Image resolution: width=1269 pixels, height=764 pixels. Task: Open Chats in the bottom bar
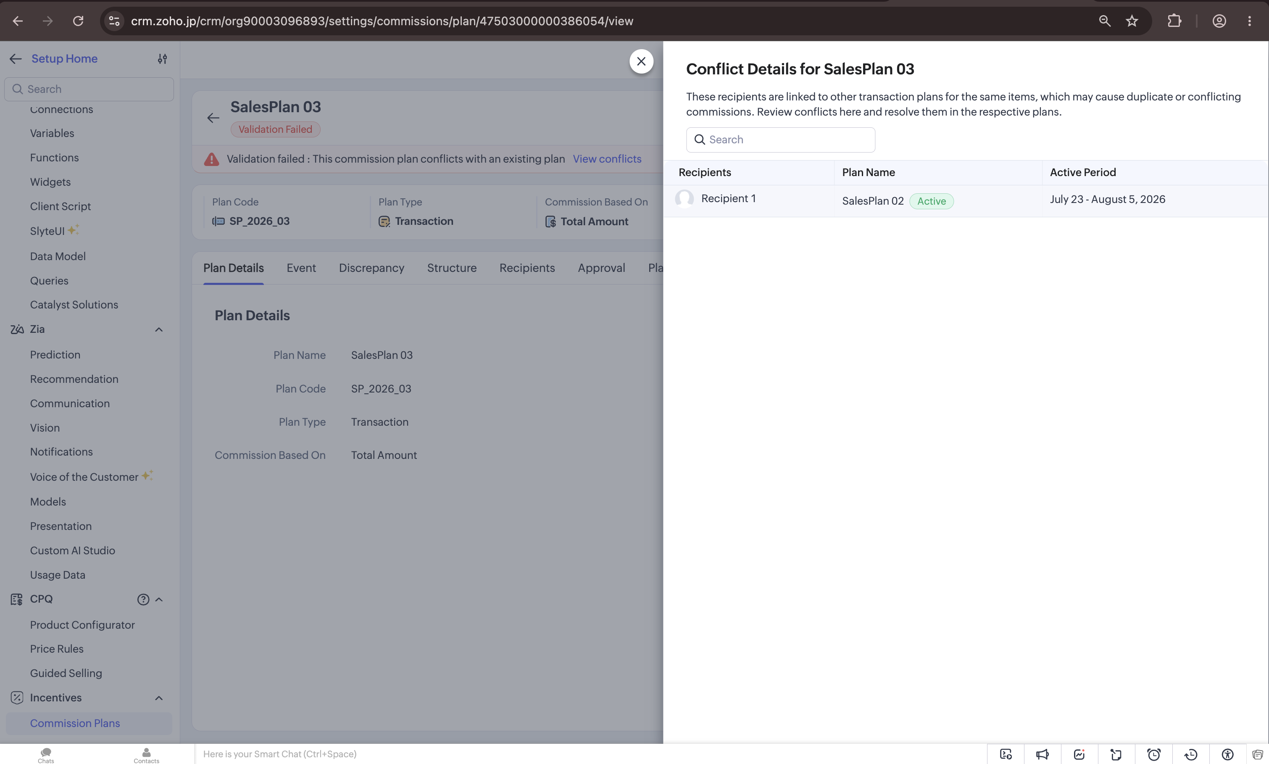pyautogui.click(x=46, y=755)
